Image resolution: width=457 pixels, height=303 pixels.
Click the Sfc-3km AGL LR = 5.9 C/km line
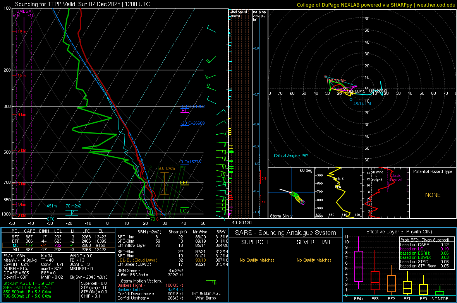click(x=29, y=283)
